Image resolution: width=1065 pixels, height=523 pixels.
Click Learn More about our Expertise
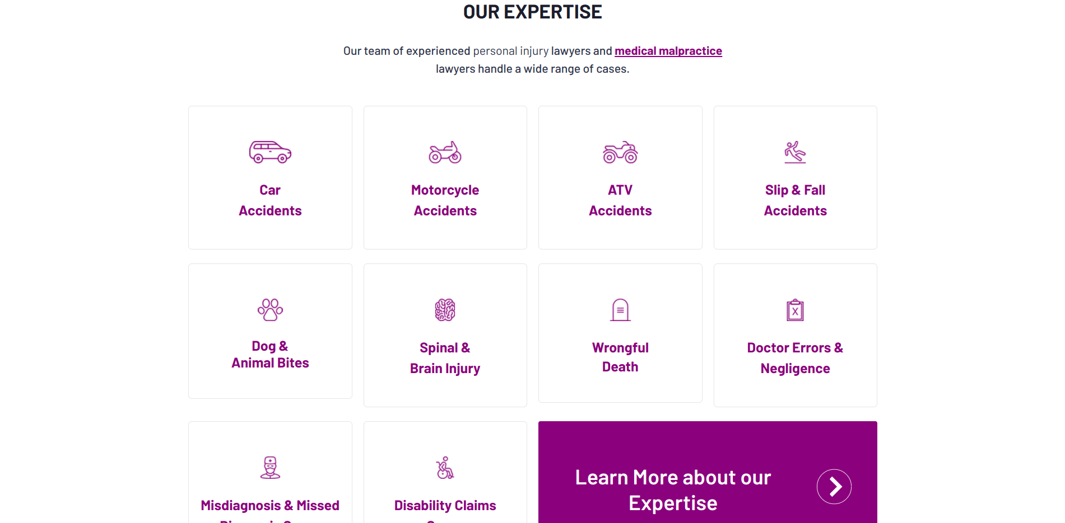pos(673,490)
